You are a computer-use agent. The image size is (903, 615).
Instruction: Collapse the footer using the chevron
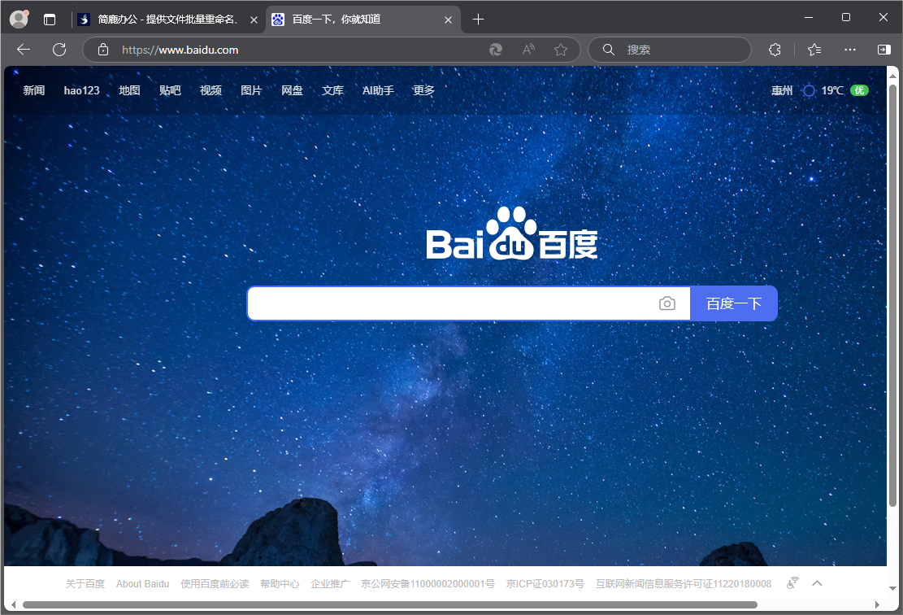pyautogui.click(x=817, y=582)
